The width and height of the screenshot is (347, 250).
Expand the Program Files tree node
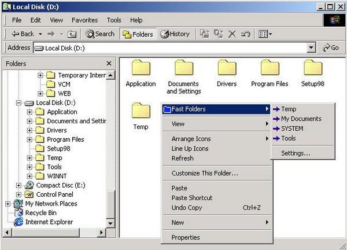tap(29, 139)
